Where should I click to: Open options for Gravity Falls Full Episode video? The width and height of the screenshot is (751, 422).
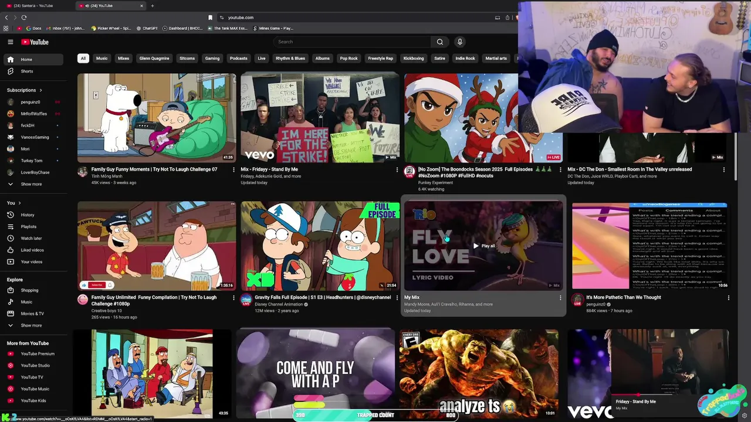pos(397,298)
